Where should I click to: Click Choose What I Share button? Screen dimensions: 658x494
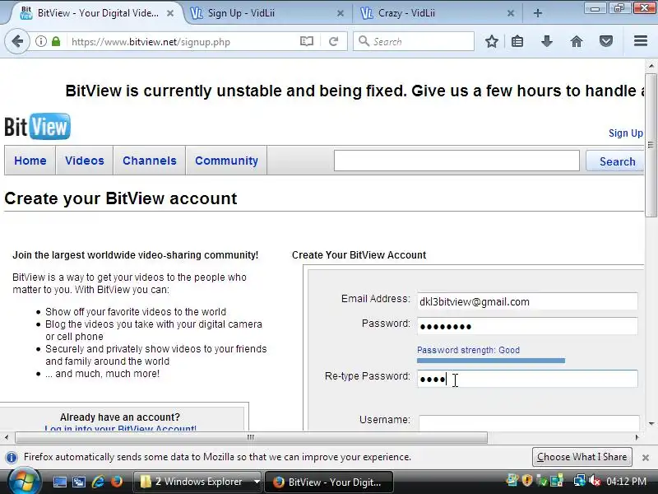pos(582,457)
